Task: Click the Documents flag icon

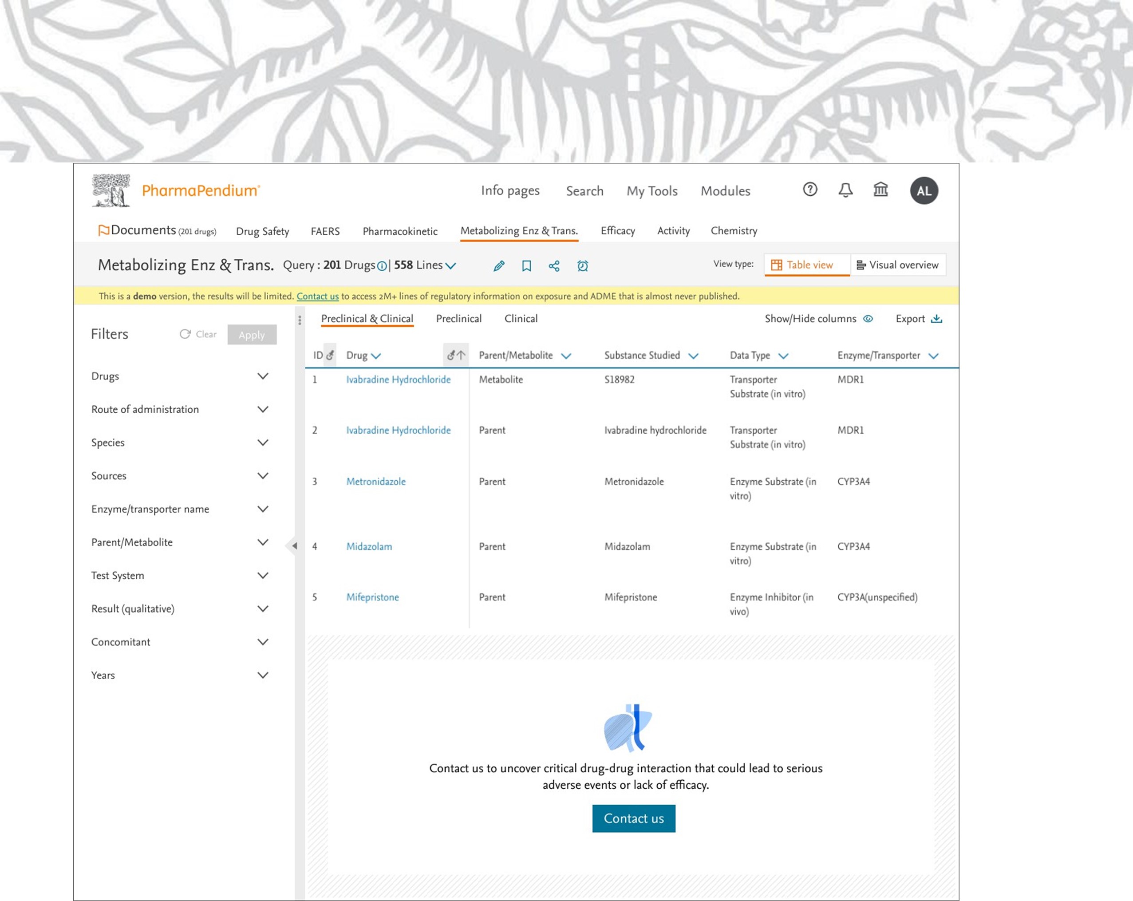Action: tap(103, 230)
